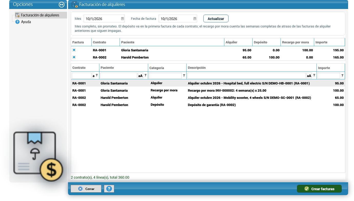Screen dimensions: 354x201
Task: Toggle case sensitivity for Paciente filter
Action: tap(140, 76)
